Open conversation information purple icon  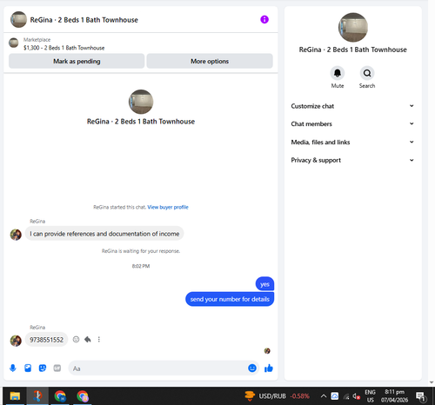pyautogui.click(x=264, y=19)
